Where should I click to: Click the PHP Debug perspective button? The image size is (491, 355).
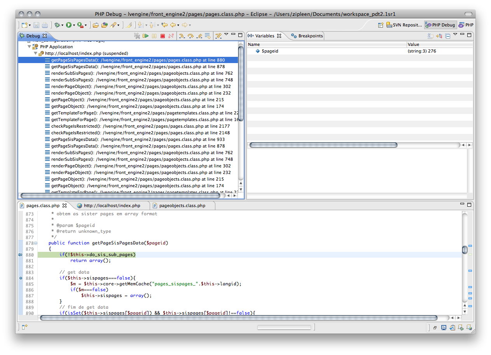coord(440,25)
